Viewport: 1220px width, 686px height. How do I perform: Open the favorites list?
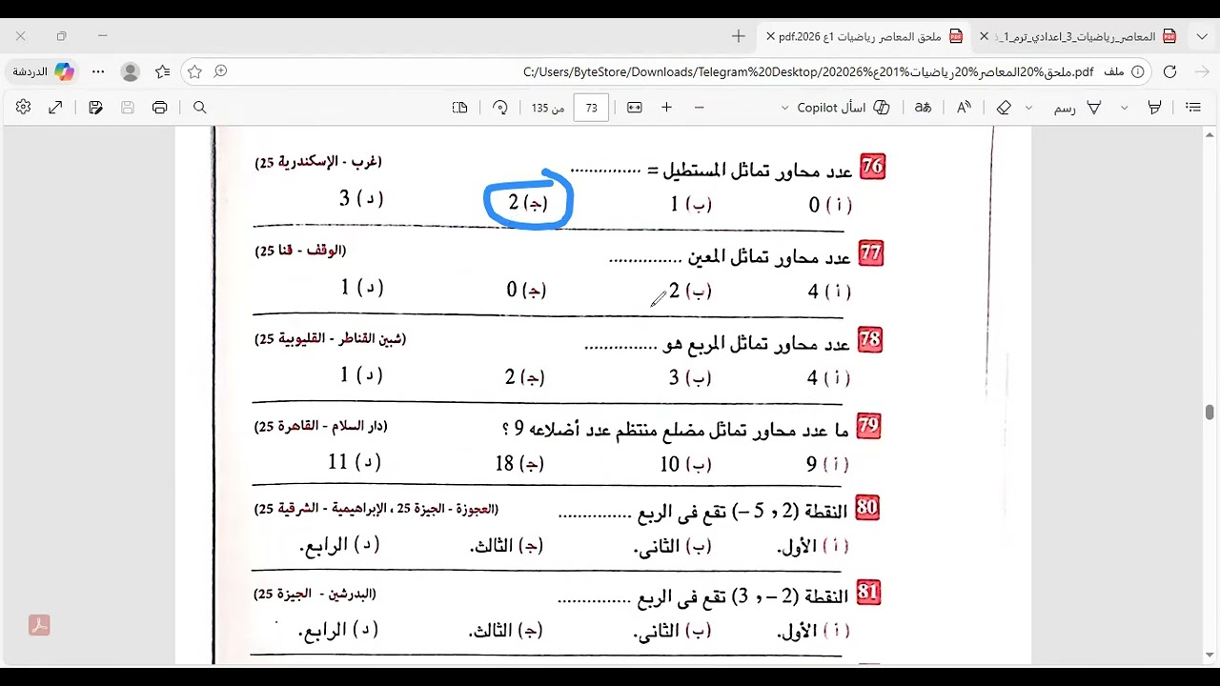pos(163,71)
